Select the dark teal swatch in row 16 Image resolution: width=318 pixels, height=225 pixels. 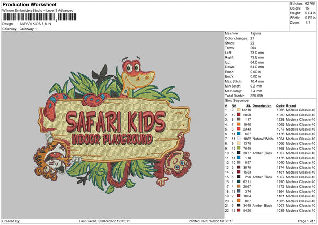tap(238, 181)
